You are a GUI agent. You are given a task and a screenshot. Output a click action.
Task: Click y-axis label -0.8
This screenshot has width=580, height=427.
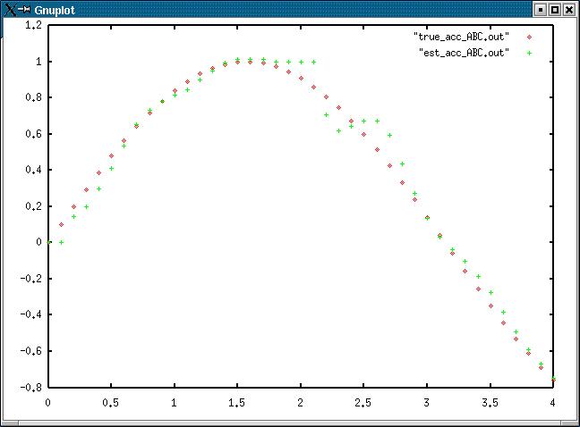[30, 387]
